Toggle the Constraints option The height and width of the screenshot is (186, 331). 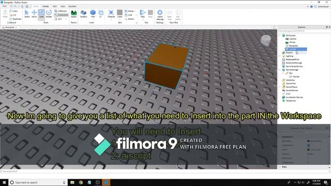pos(61,15)
